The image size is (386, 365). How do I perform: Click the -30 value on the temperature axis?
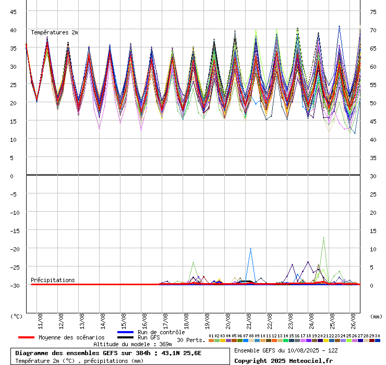point(15,286)
